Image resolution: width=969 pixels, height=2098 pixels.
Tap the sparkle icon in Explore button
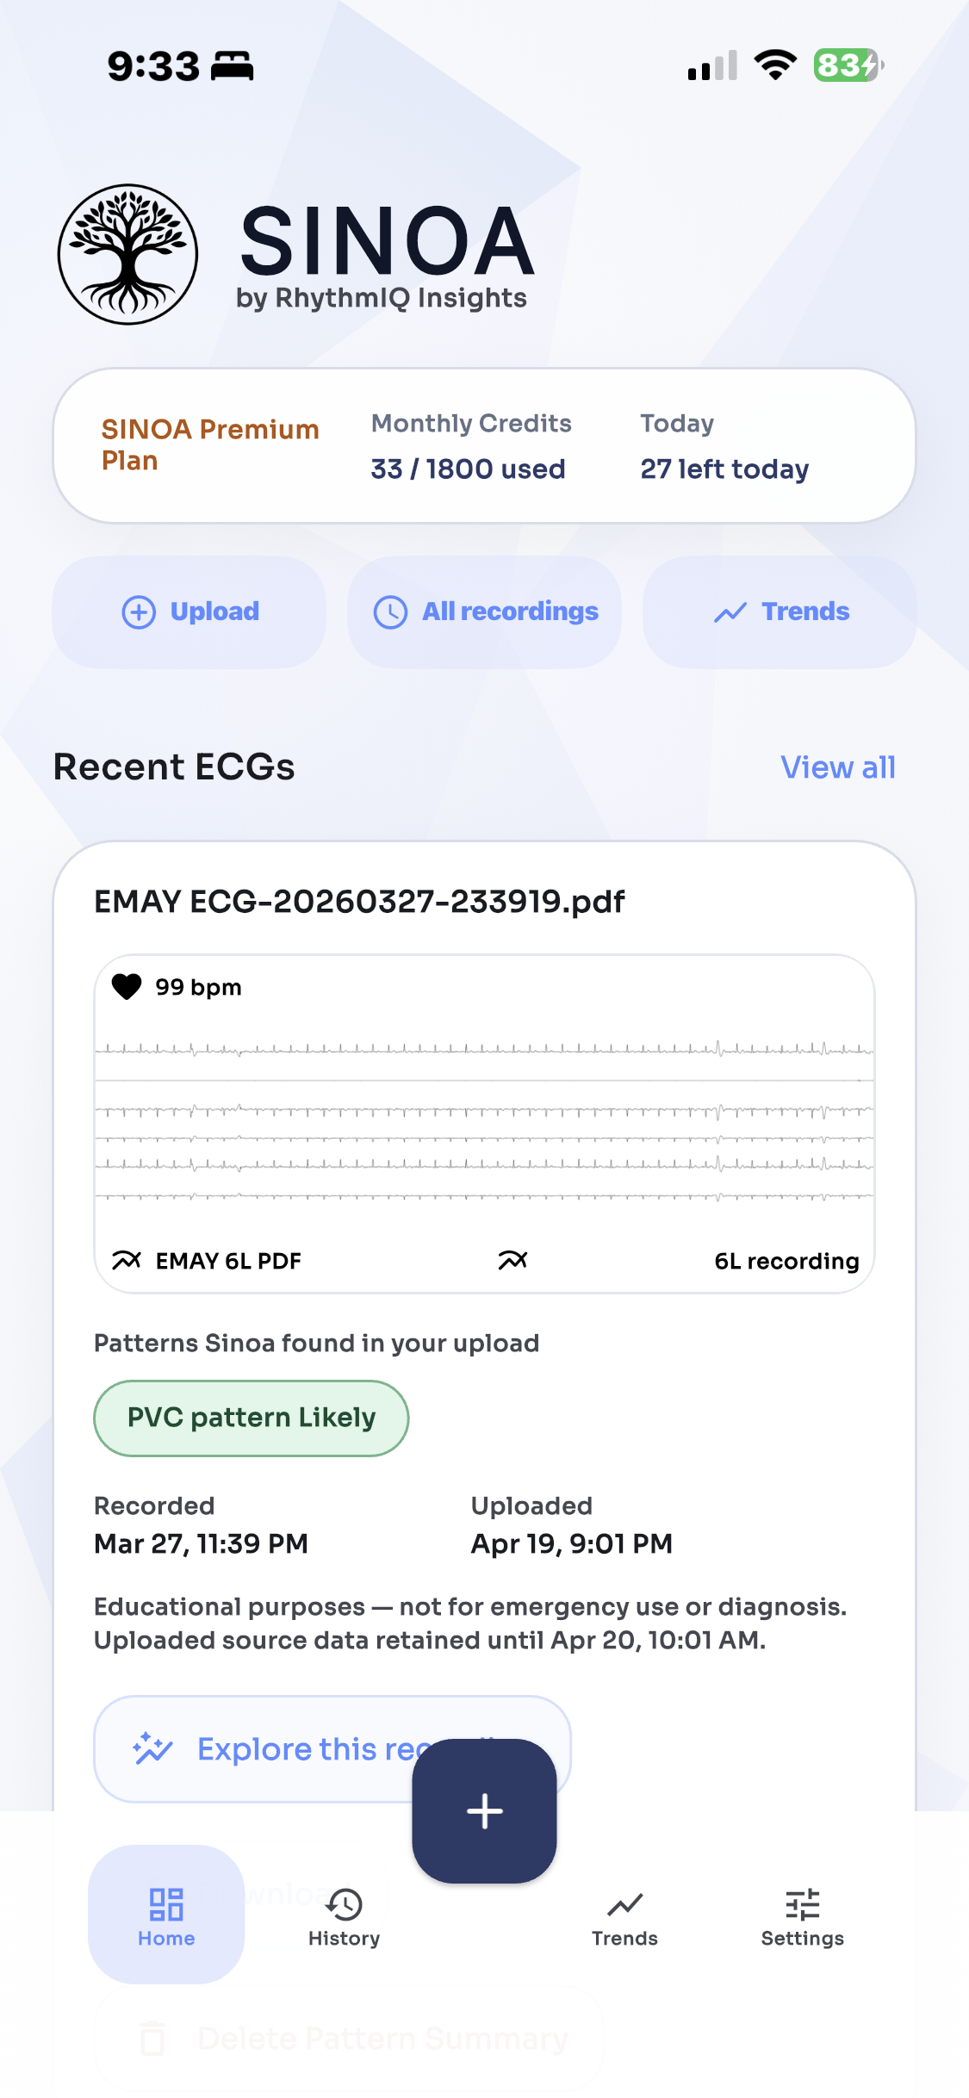[152, 1748]
